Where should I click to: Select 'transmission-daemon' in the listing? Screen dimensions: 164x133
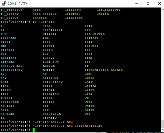(104, 70)
